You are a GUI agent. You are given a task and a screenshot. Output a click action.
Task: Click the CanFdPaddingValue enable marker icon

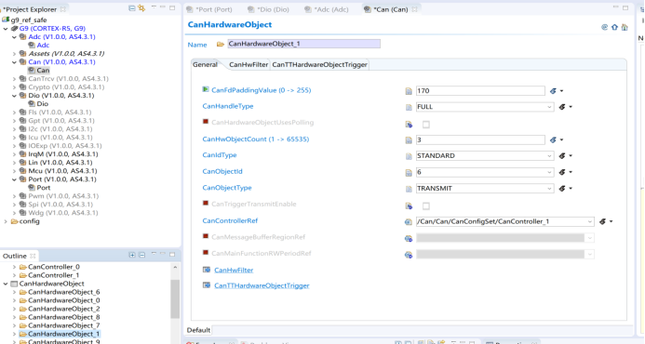(206, 89)
